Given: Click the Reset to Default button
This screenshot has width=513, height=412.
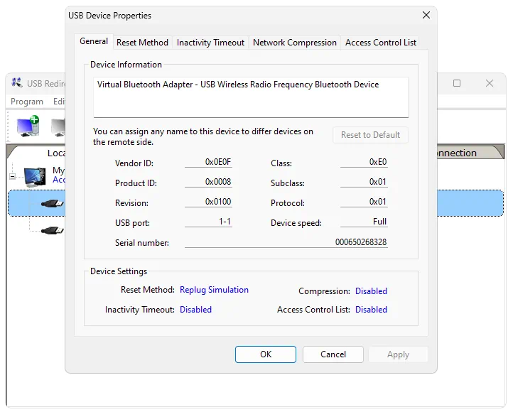Looking at the screenshot, I should [x=370, y=135].
